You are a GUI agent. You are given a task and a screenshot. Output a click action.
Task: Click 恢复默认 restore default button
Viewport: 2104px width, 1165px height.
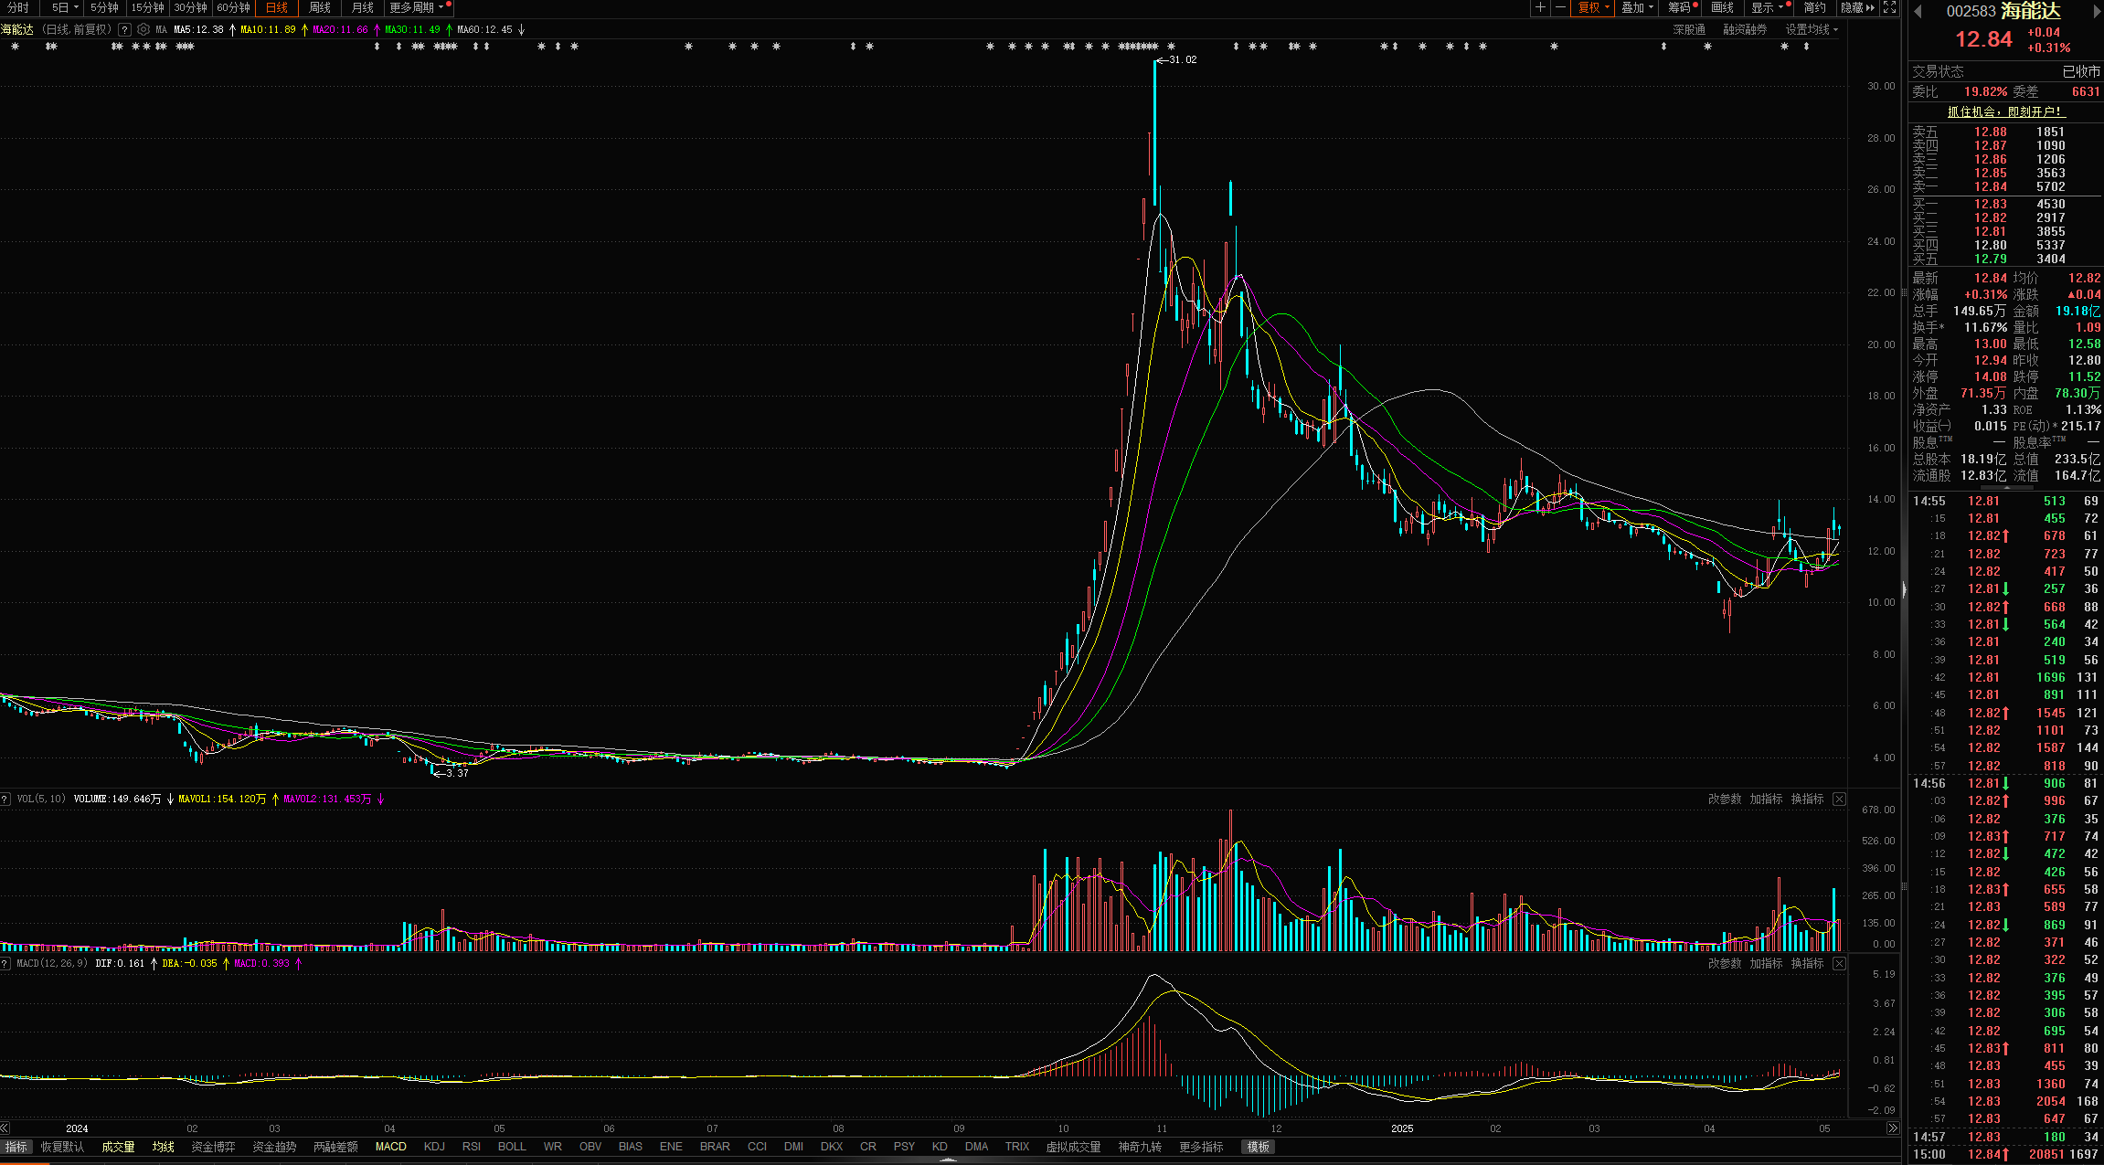tap(62, 1147)
